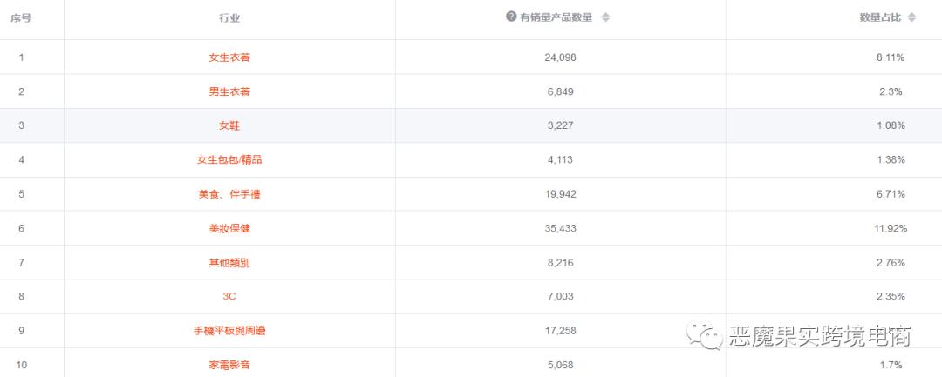Open the 女生包包/精品 category link
The image size is (942, 377).
tap(229, 160)
